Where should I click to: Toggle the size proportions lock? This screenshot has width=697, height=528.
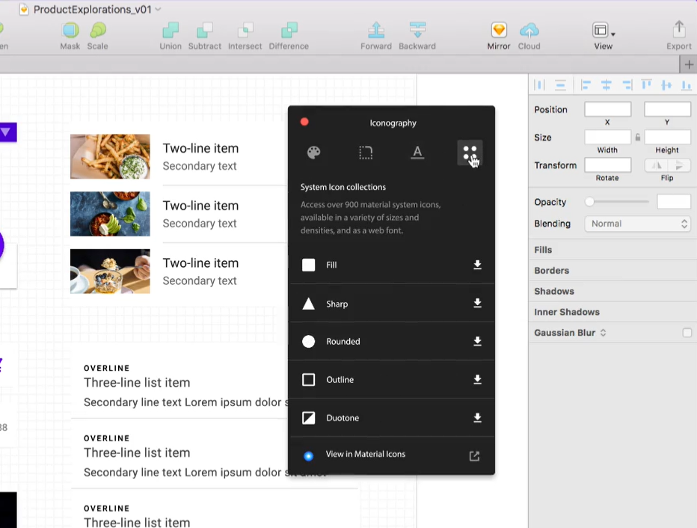[638, 138]
